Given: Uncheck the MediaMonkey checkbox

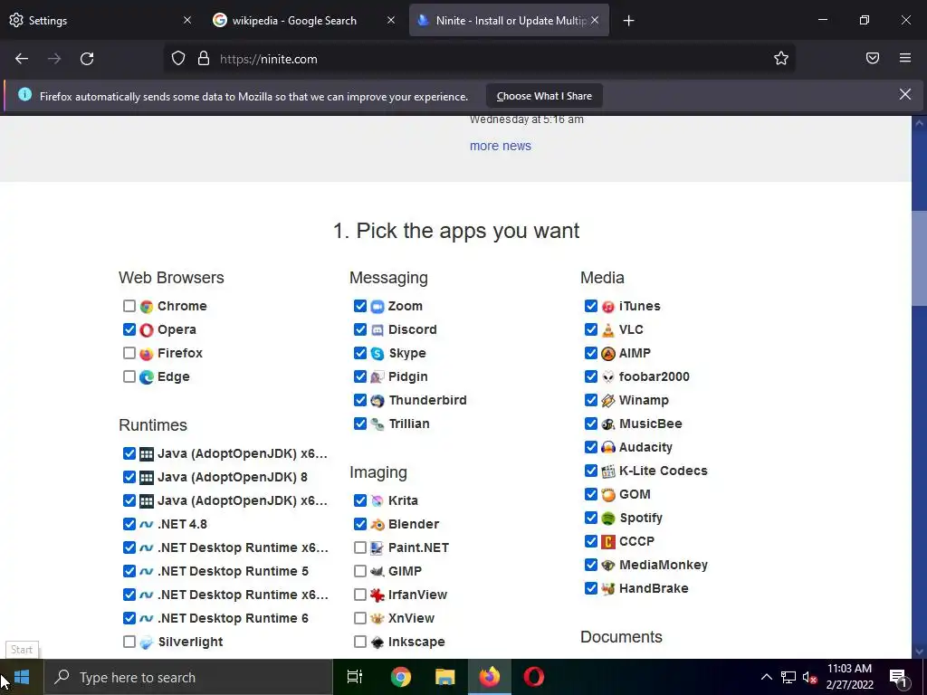Looking at the screenshot, I should (591, 565).
